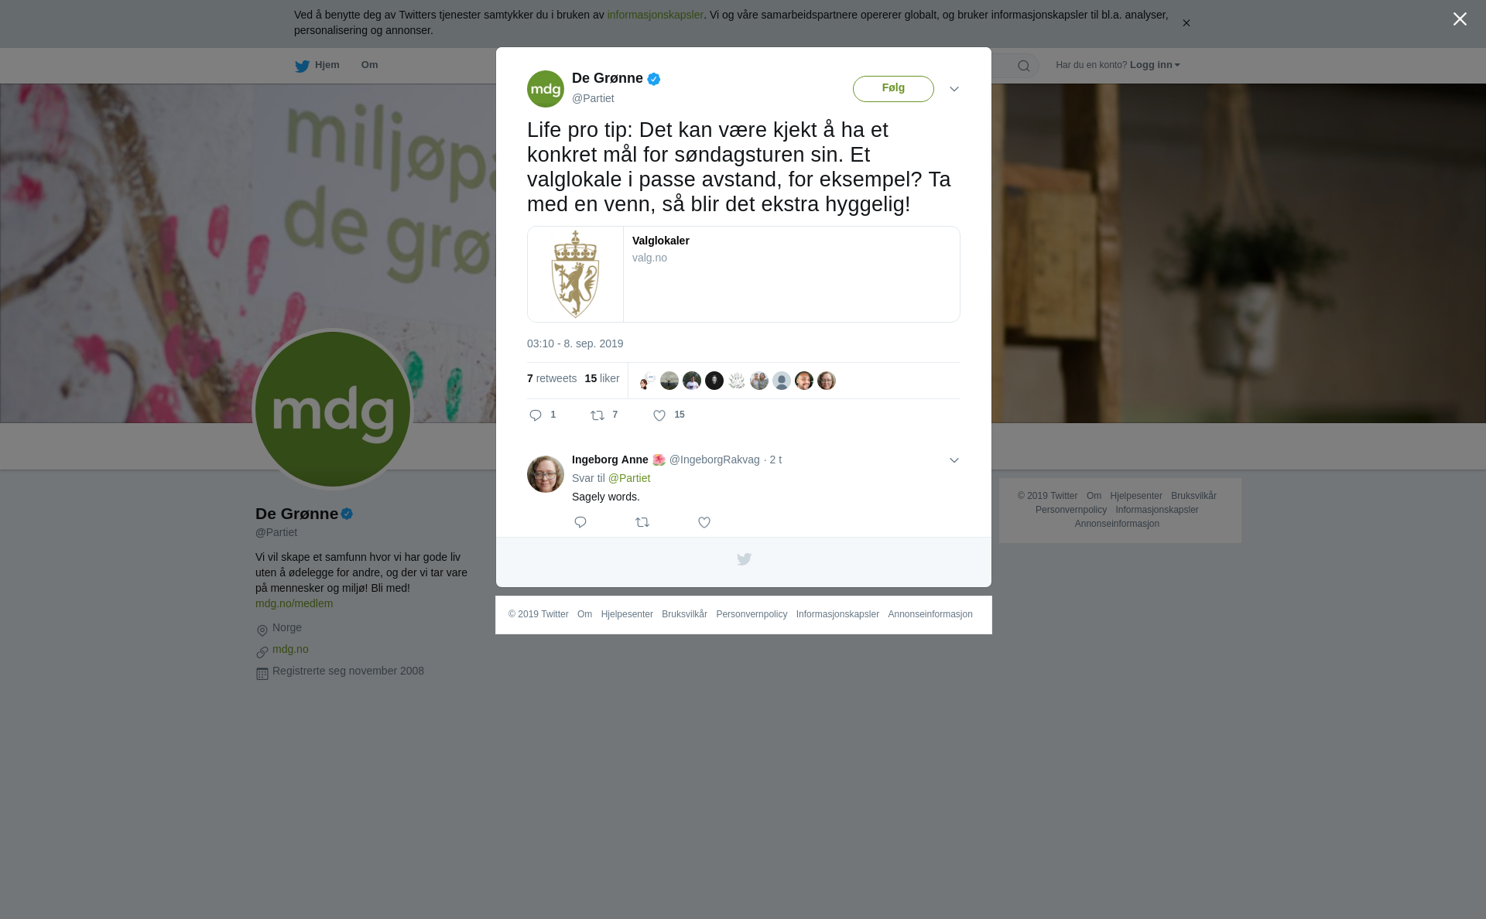View the 15 liker list

[602, 378]
